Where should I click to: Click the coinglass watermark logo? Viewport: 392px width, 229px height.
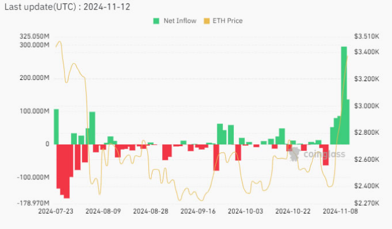pyautogui.click(x=320, y=154)
